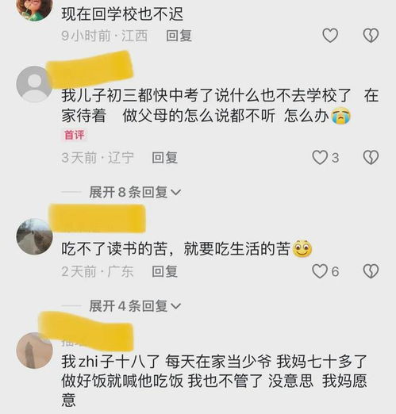The height and width of the screenshot is (414, 396).
Task: Like the Guangdong comment with 6 likes
Action: point(320,271)
